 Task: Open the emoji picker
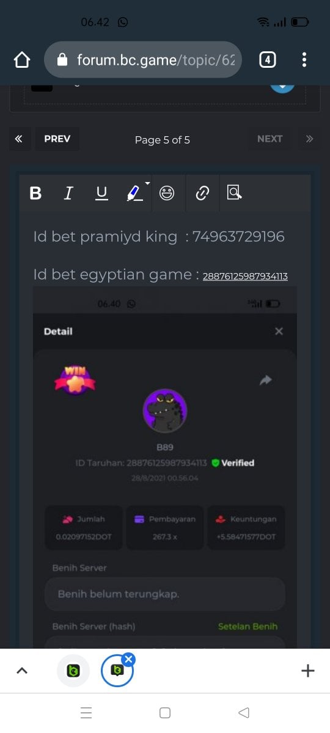click(x=167, y=193)
